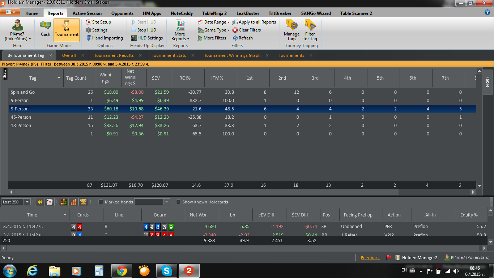The height and width of the screenshot is (278, 494).
Task: Select the 18-Person tag row
Action: tap(242, 126)
